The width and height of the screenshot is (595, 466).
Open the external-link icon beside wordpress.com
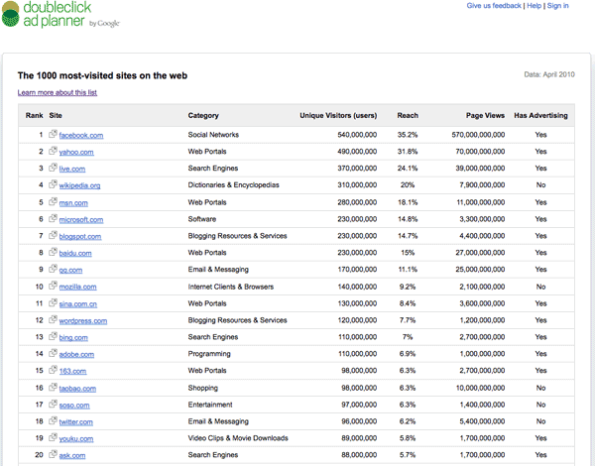tap(53, 319)
